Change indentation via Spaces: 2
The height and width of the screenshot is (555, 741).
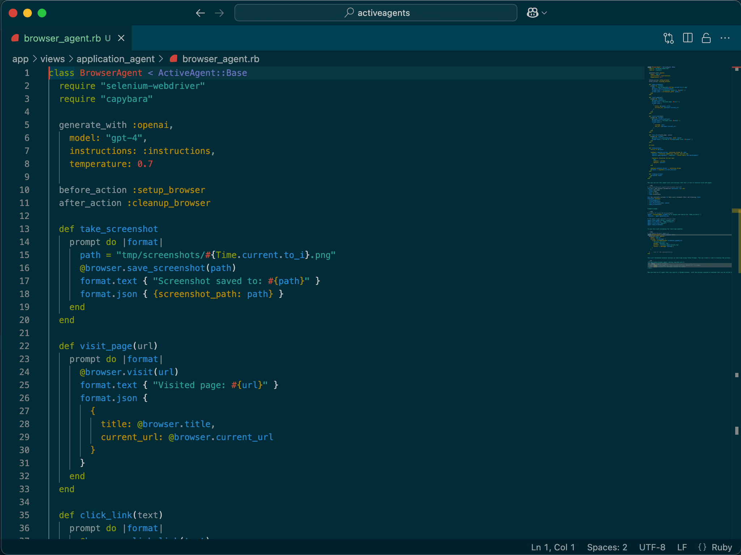point(607,547)
